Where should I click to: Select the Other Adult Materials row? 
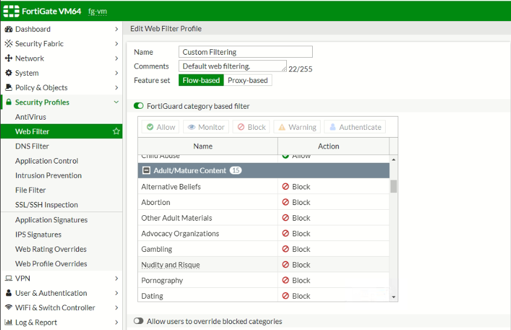pos(264,218)
